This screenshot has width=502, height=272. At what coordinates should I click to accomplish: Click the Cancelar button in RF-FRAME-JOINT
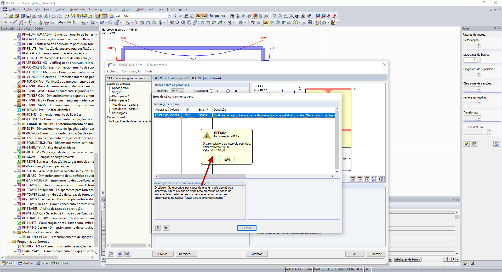point(376,254)
